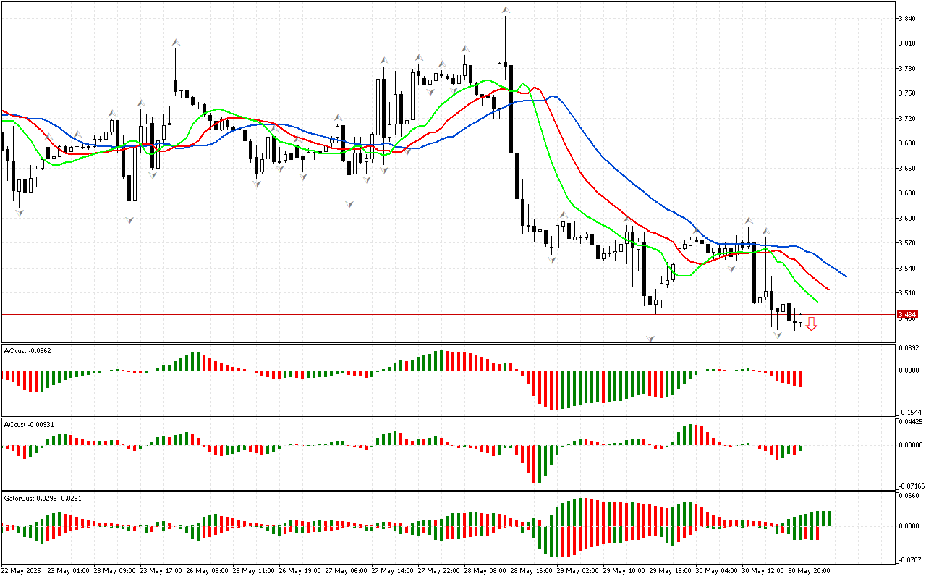
Task: Click the red 3.484 current price label
Action: tap(906, 315)
